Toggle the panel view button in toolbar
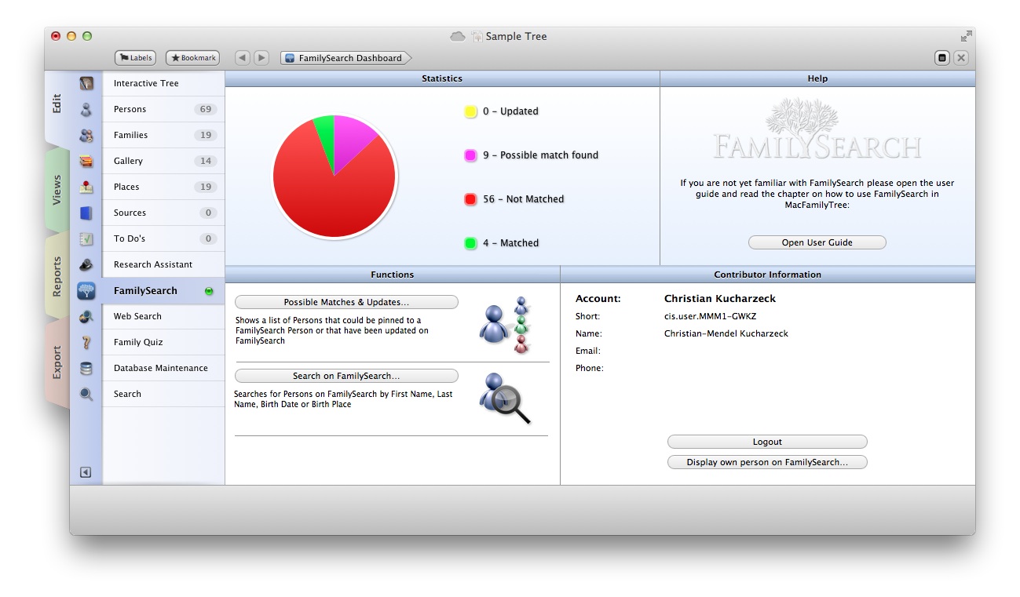Screen dimensions: 1020x597 pyautogui.click(x=942, y=58)
